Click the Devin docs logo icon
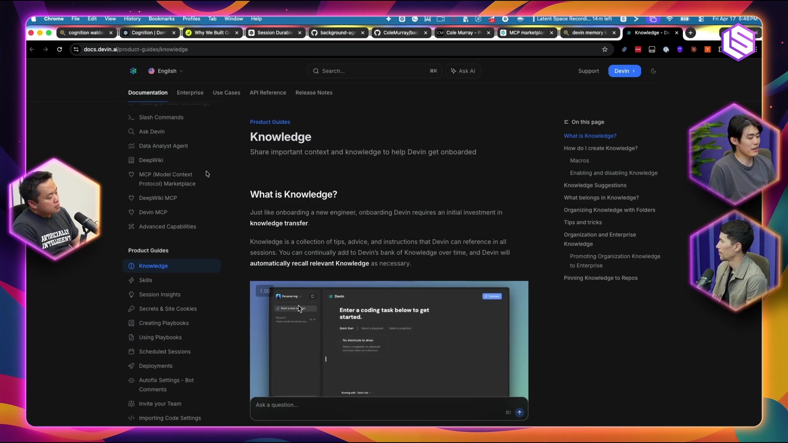Image resolution: width=788 pixels, height=443 pixels. [x=133, y=71]
